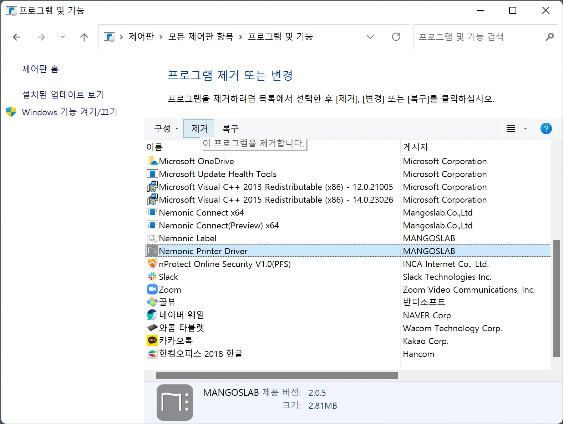Click the 한컴오피스 2018 한글 icon
The height and width of the screenshot is (424, 563).
click(x=152, y=354)
